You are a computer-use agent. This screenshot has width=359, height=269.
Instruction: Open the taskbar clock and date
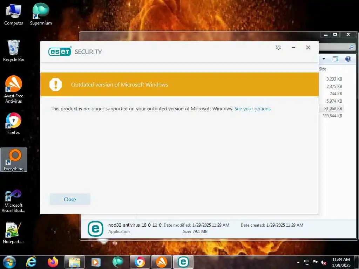pos(341,262)
